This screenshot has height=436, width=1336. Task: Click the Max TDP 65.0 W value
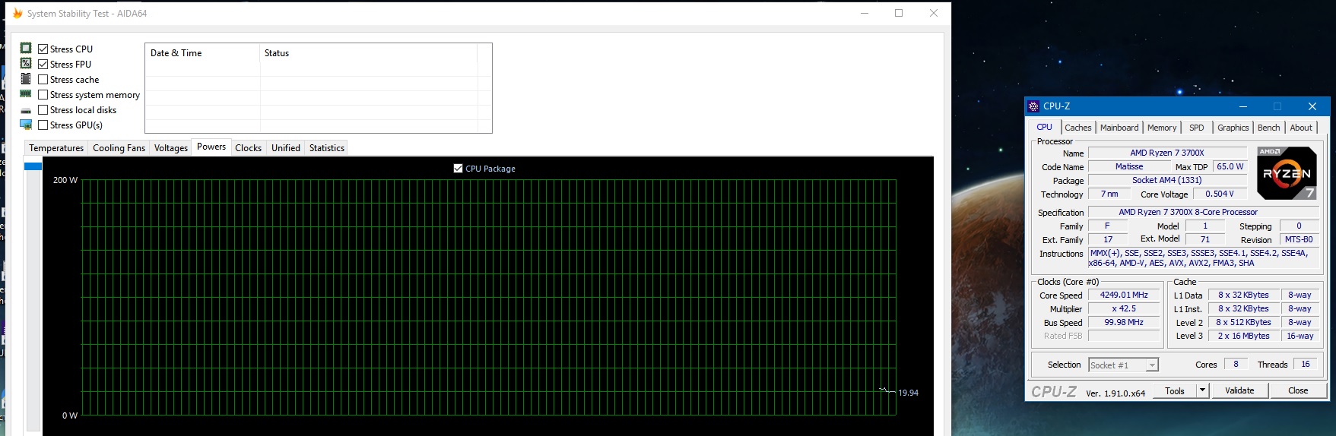1230,166
